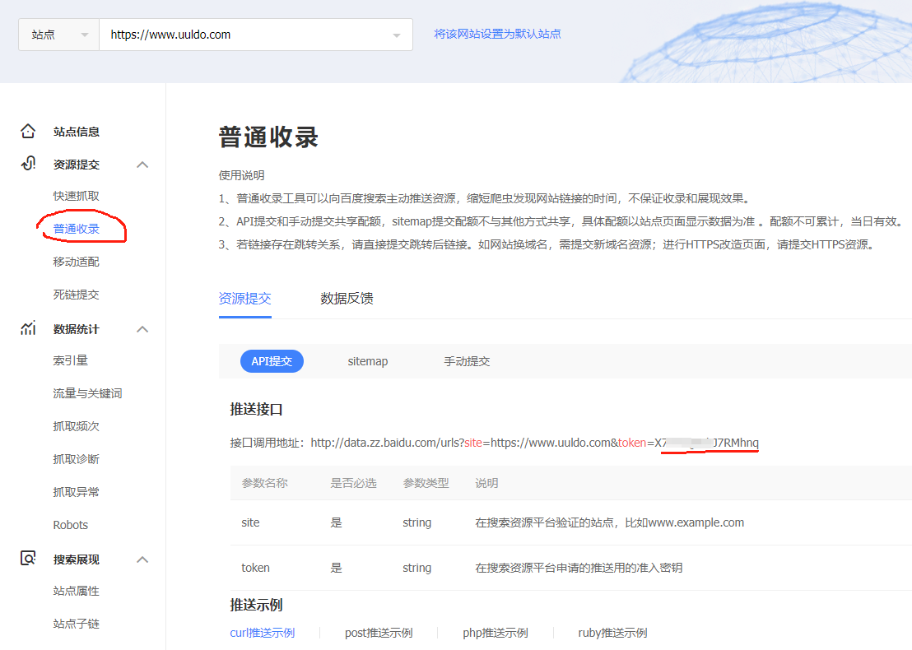Screen dimensions: 912x650
Task: Open Robots in sidebar
Action: point(71,525)
